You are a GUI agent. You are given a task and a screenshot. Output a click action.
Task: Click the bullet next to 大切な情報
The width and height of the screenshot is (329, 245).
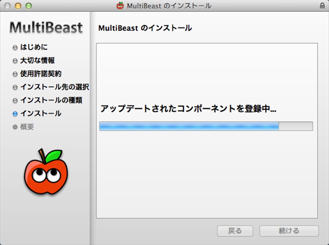tap(15, 61)
